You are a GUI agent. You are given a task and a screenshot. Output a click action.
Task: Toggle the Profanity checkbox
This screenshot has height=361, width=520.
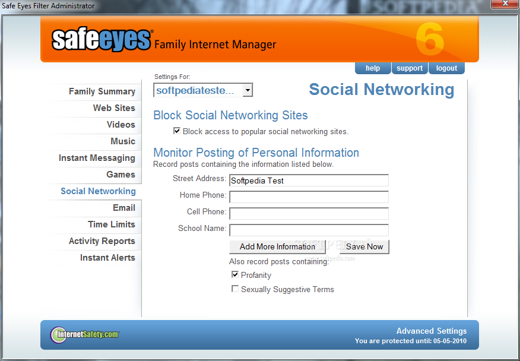tap(235, 274)
